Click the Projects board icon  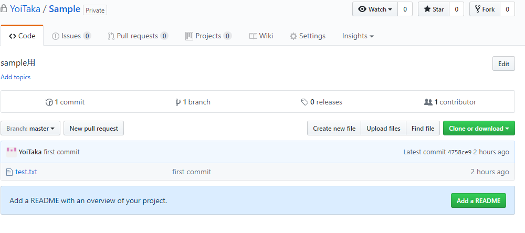point(189,36)
